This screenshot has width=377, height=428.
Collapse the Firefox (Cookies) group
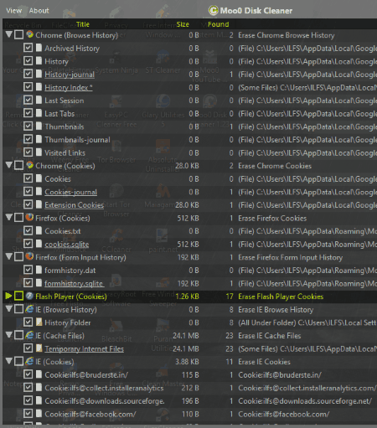9,218
